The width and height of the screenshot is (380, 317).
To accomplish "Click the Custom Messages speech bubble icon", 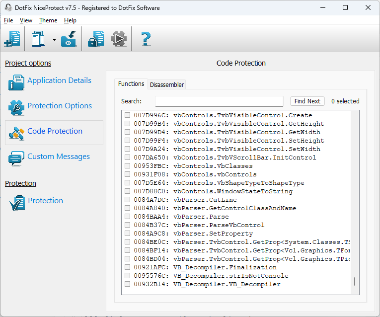I will [x=16, y=158].
